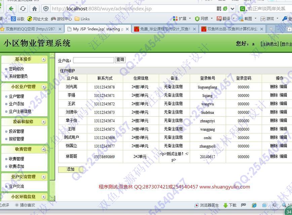Collapse the 收费管理 panel
The width and height of the screenshot is (292, 215).
(44, 149)
